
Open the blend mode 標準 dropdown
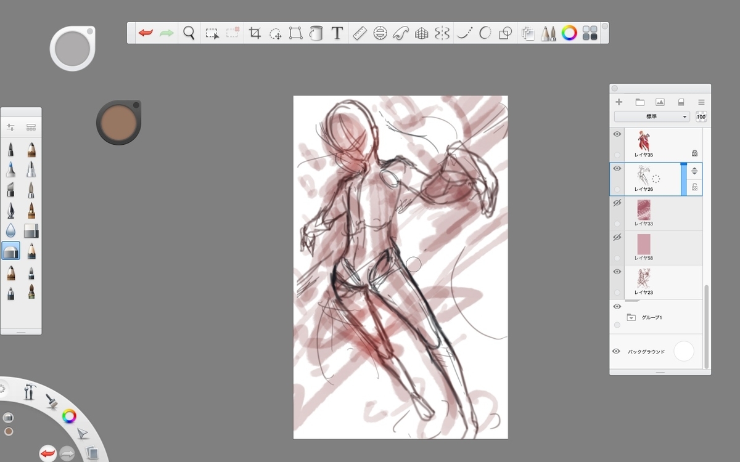click(x=652, y=116)
